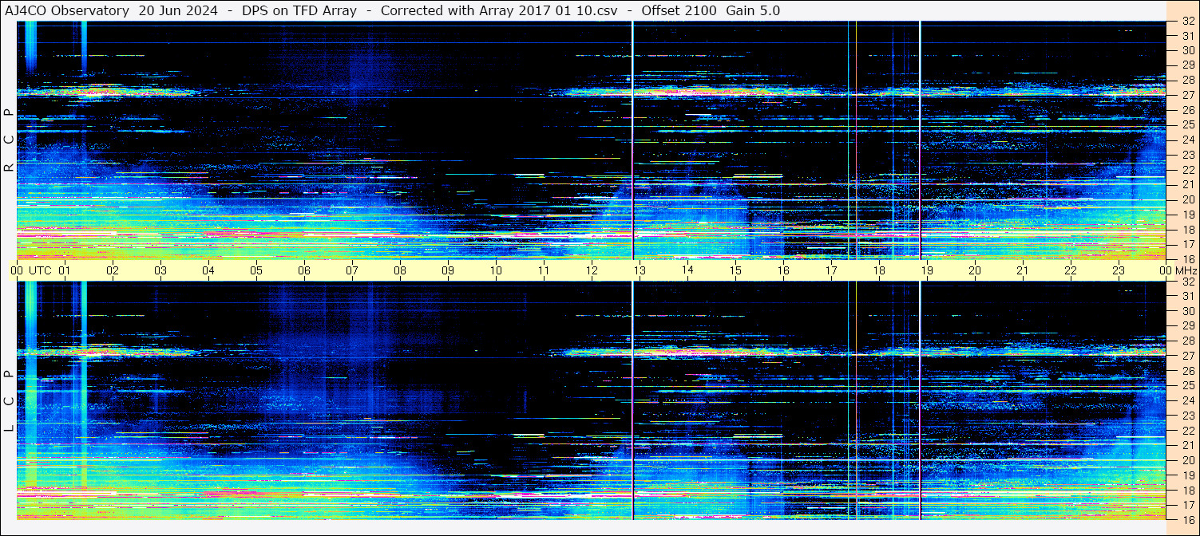Screen dimensions: 1200x536
Task: Click 20 MHz label on lower frequency scale
Action: pyautogui.click(x=1187, y=460)
